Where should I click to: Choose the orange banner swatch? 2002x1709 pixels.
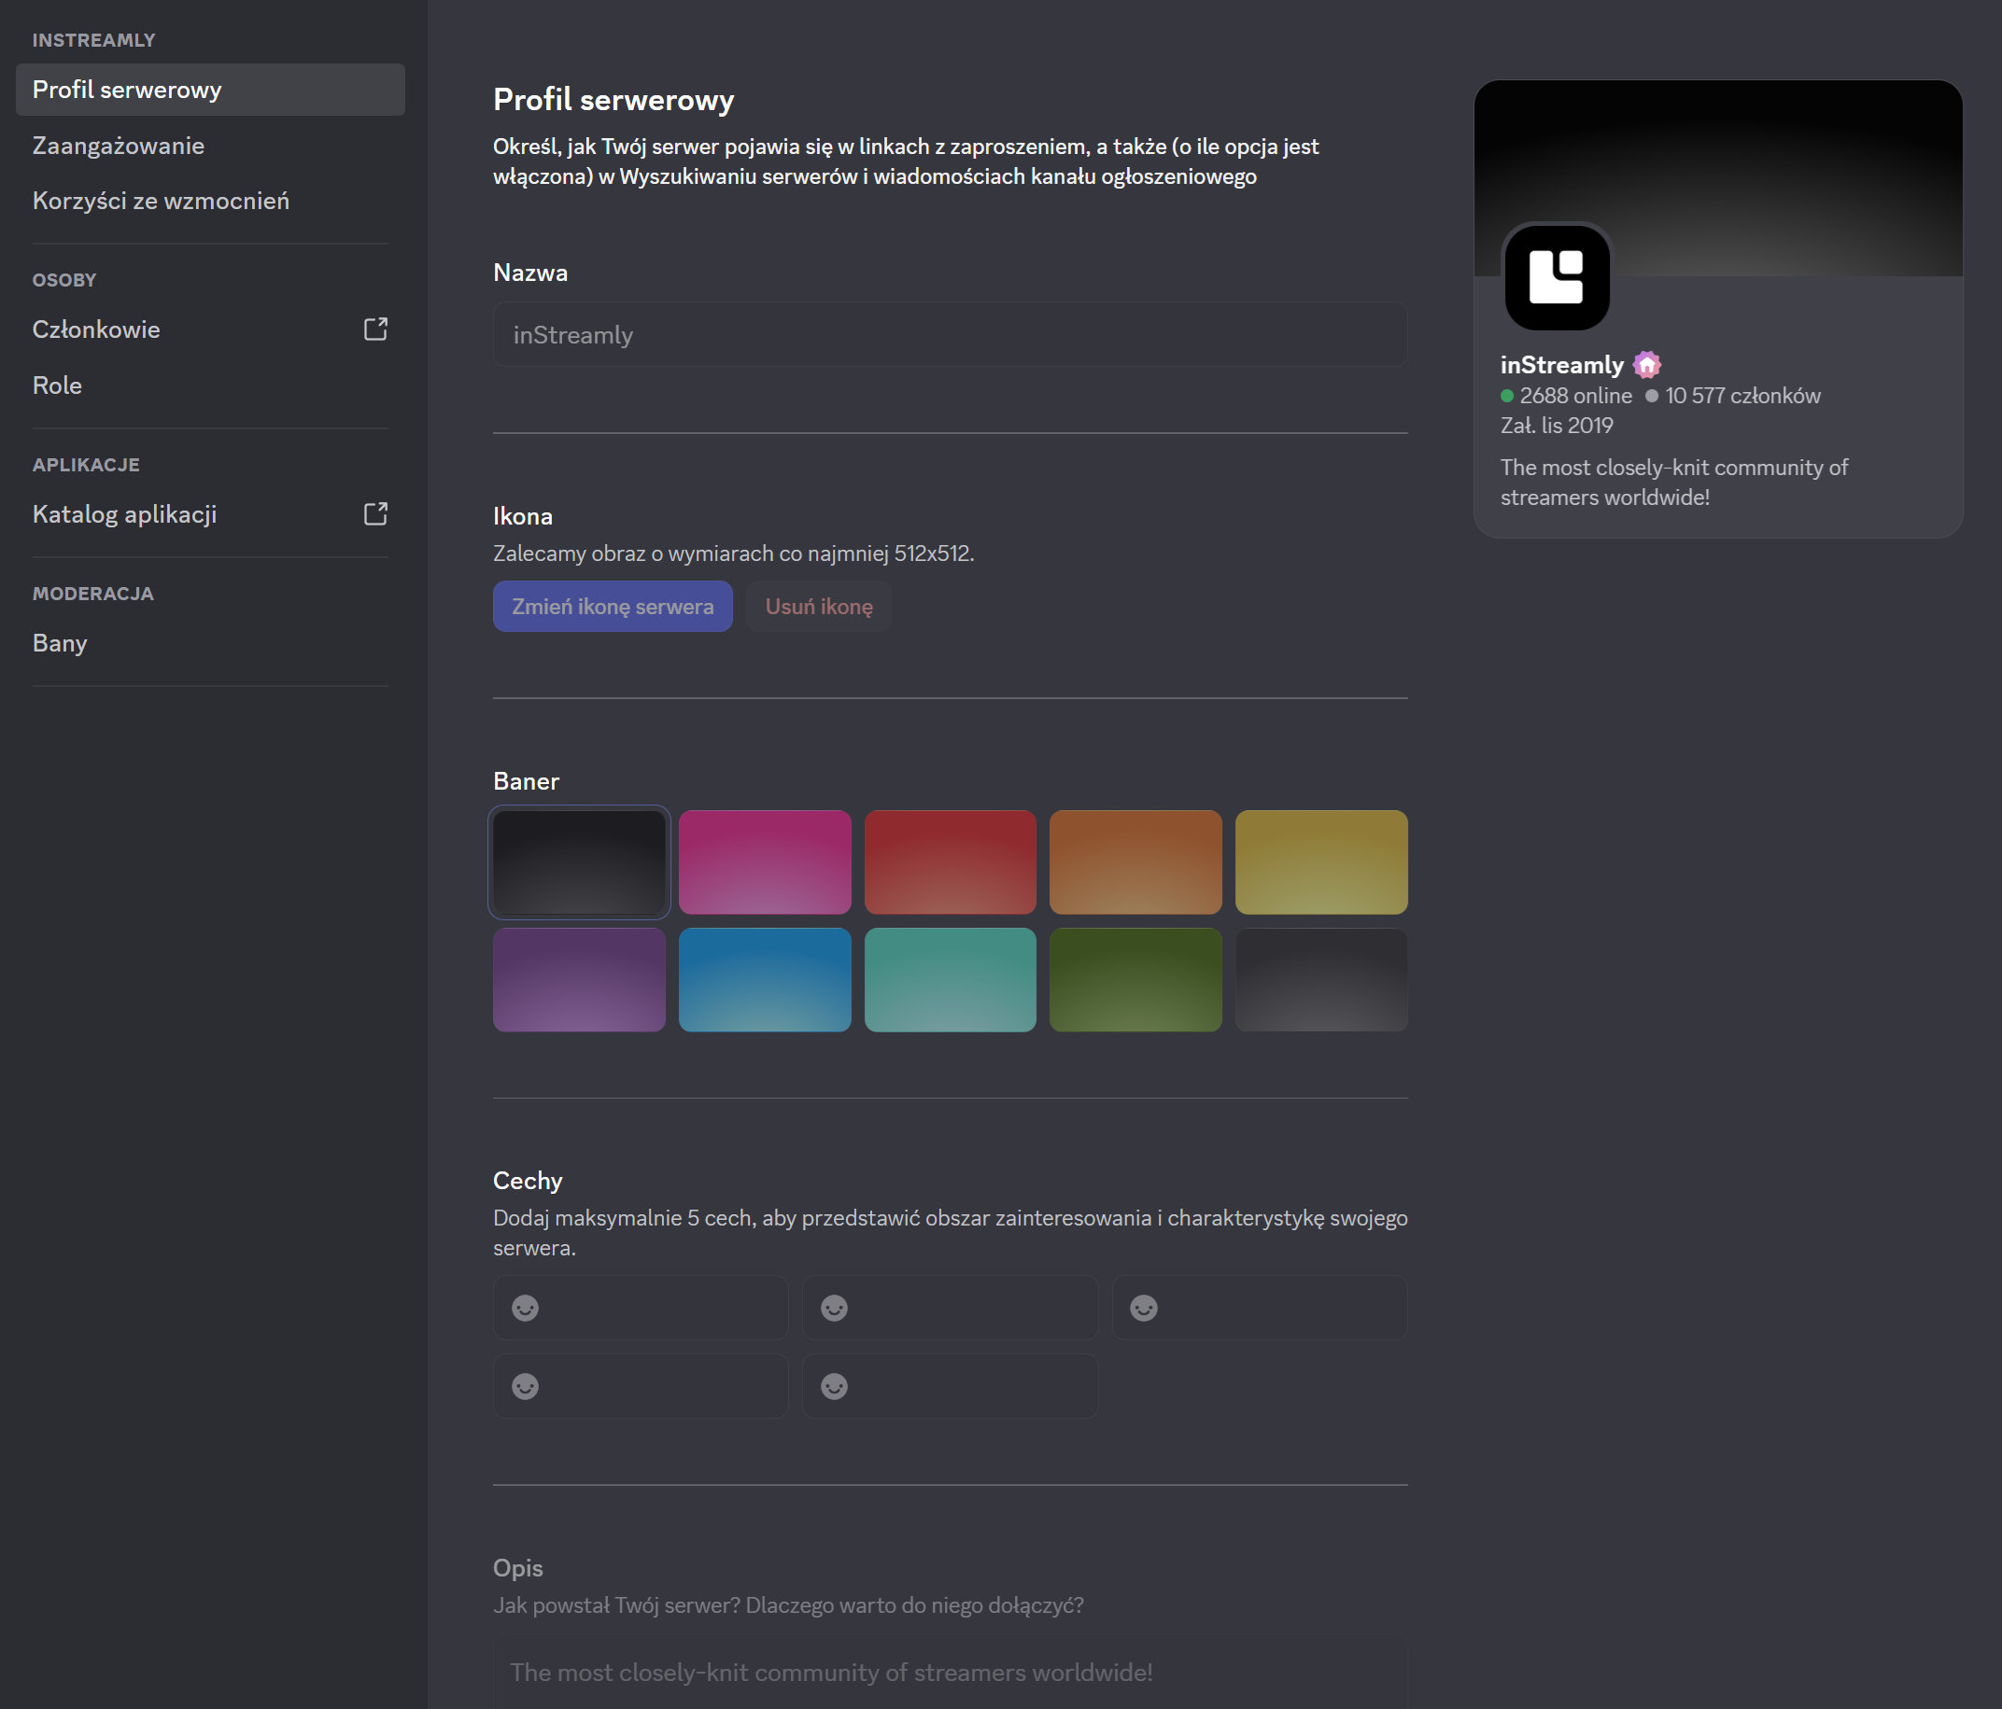[1135, 862]
